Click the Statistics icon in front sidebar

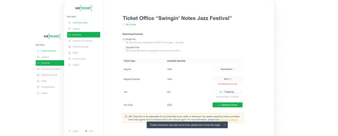69,29
